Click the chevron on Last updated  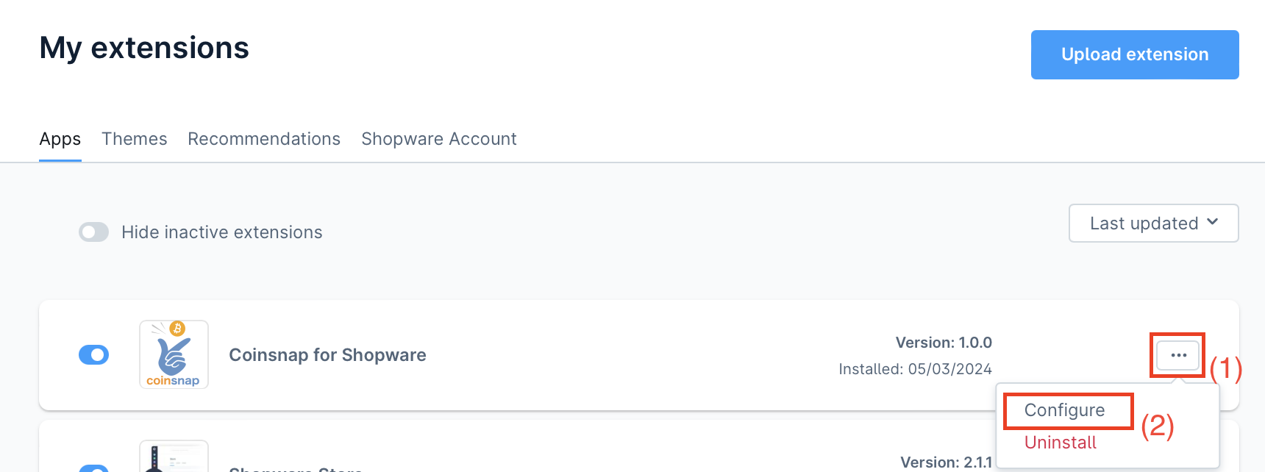(1213, 222)
